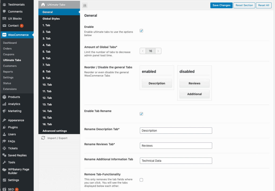
Task: Click the Contact notification badge
Action: point(21,26)
